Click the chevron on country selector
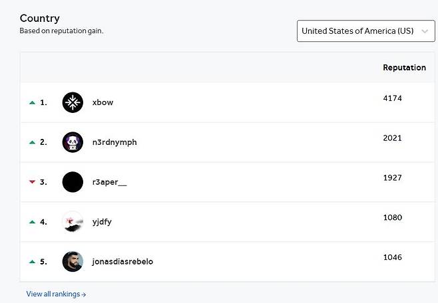The width and height of the screenshot is (438, 303). tap(425, 31)
